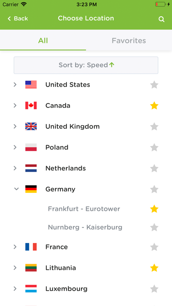Viewport: 172px width, 306px height.
Task: Click the Luxembourg flag icon
Action: (x=31, y=289)
